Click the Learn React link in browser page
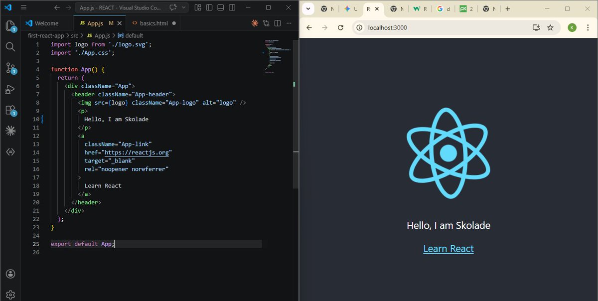The height and width of the screenshot is (301, 598). (x=448, y=249)
